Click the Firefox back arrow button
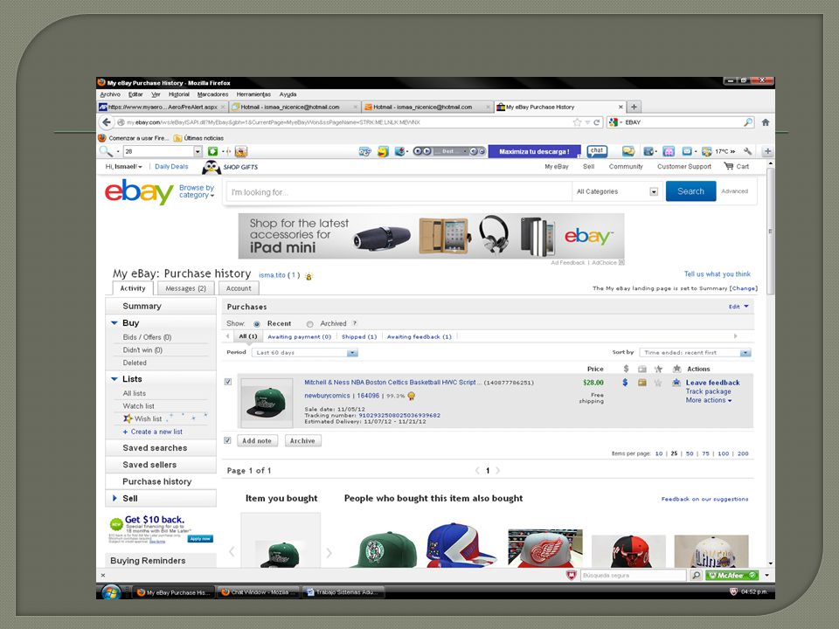Image resolution: width=839 pixels, height=629 pixels. [106, 122]
